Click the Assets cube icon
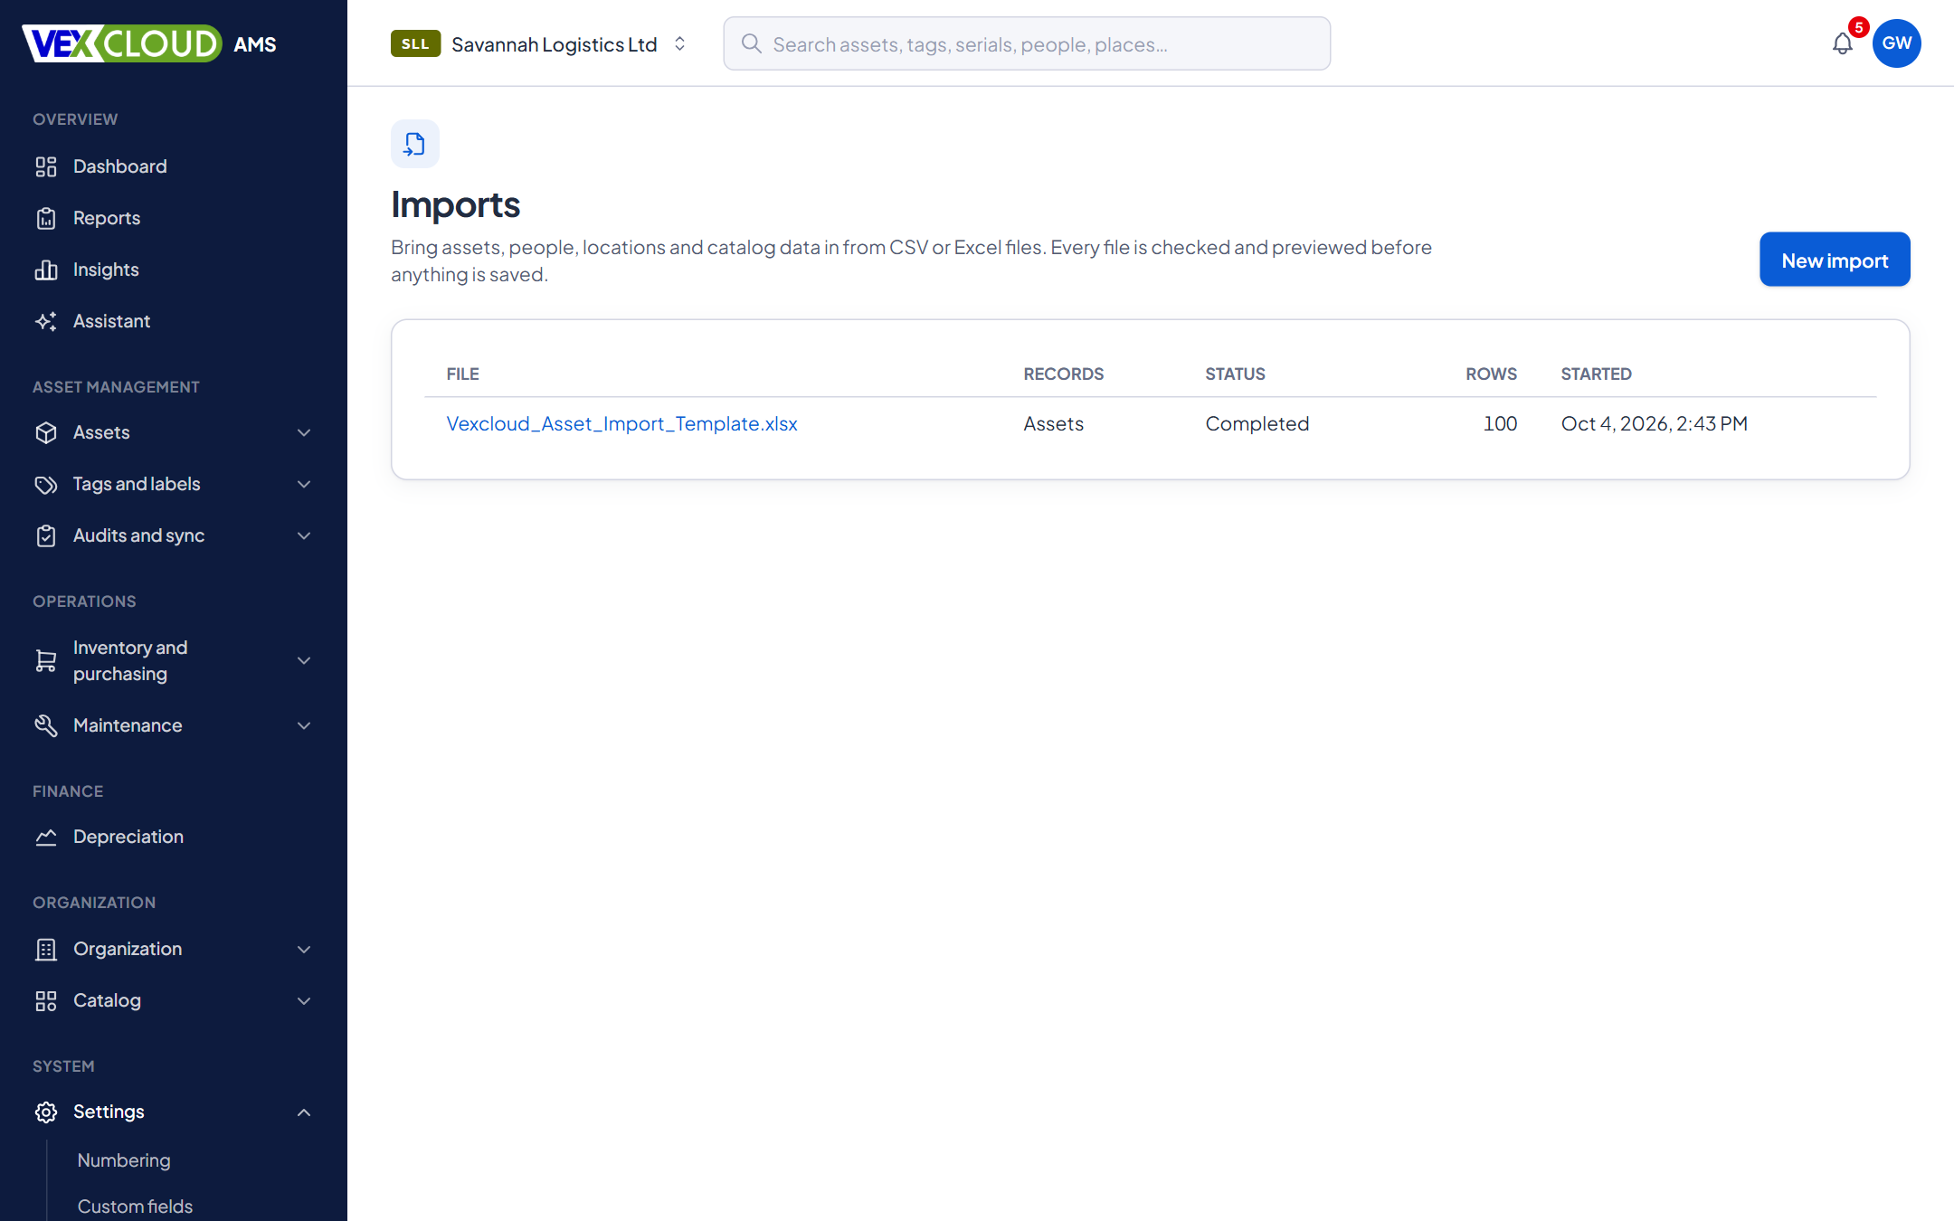This screenshot has height=1221, width=1954. click(x=46, y=432)
